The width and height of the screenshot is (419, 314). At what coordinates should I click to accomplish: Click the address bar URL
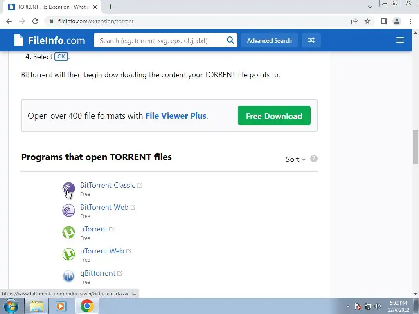pos(96,21)
